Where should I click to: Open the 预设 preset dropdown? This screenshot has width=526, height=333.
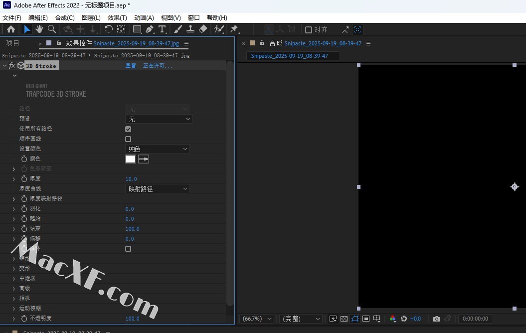pos(159,119)
